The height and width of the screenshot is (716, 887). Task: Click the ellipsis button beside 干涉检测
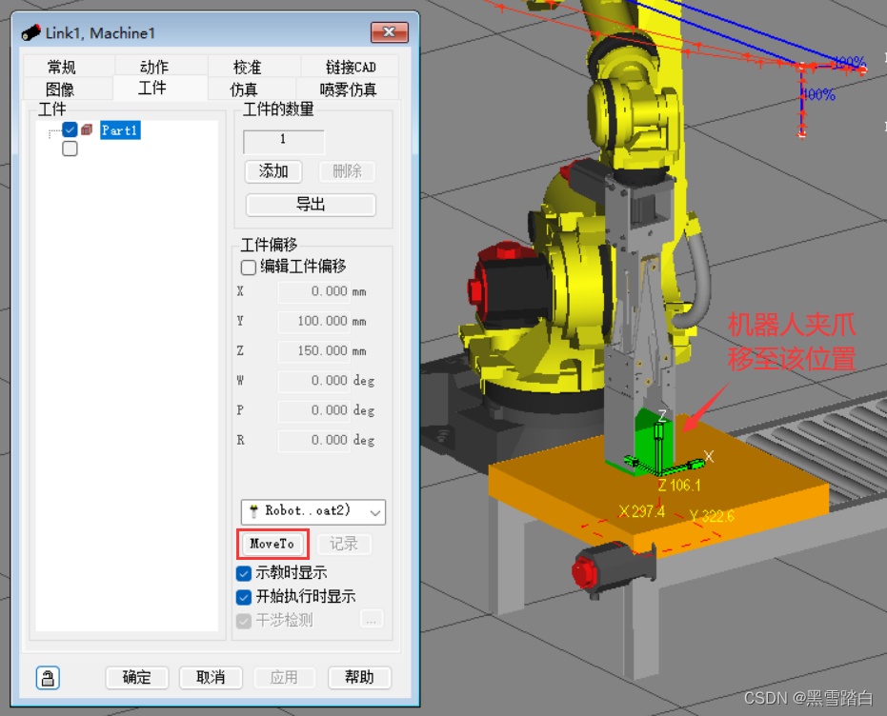click(372, 620)
